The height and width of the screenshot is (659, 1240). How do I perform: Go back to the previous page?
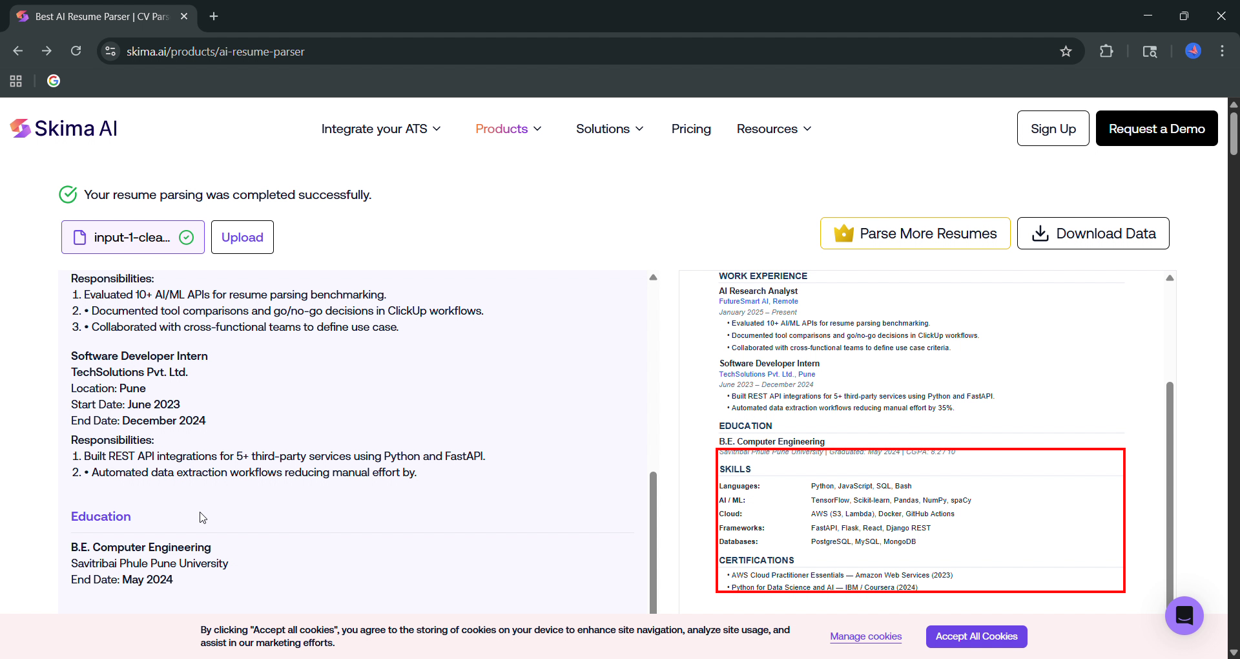[x=18, y=51]
